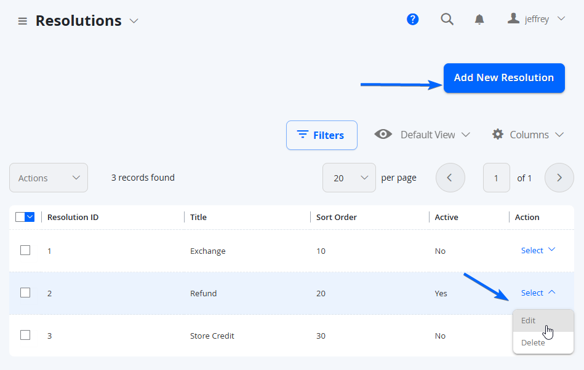The image size is (584, 370).
Task: Click the 3 records found text
Action: pos(143,178)
